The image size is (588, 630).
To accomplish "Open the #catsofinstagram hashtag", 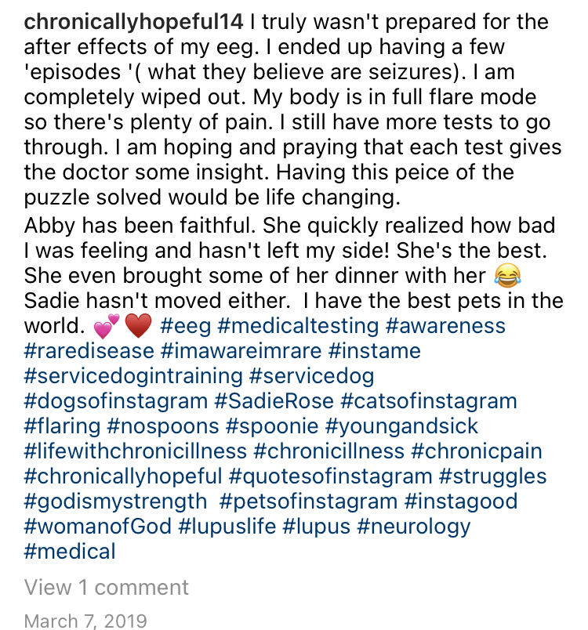I will [429, 401].
